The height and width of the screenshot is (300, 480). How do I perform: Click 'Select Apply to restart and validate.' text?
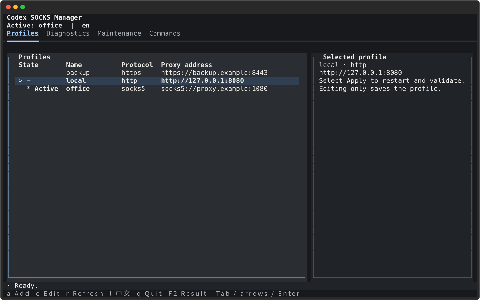[x=392, y=81]
